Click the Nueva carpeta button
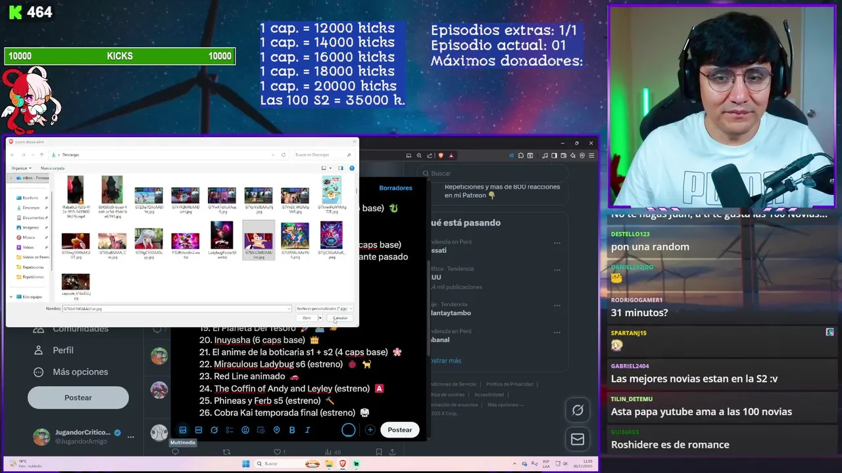 coord(53,168)
